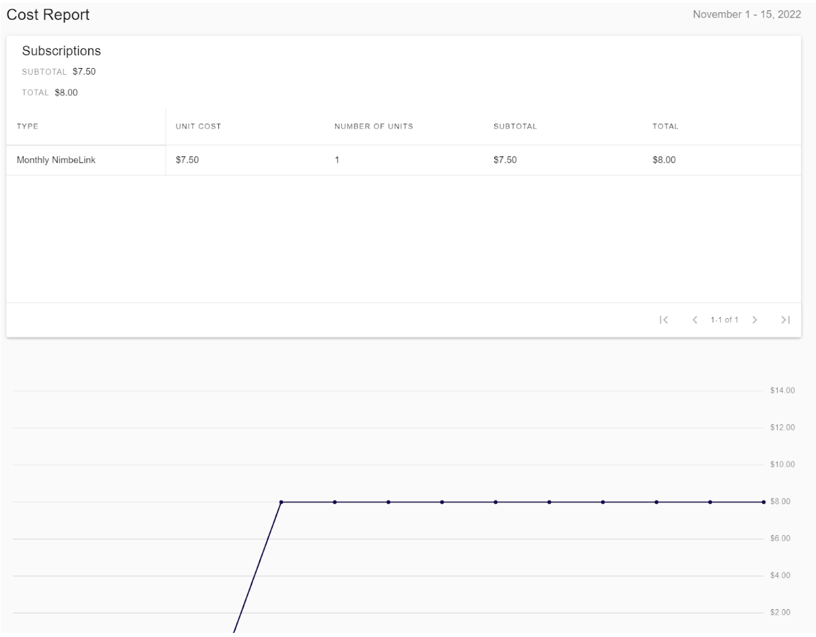Click the Subscriptions card heading
Screen dimensions: 816x637
(x=61, y=51)
